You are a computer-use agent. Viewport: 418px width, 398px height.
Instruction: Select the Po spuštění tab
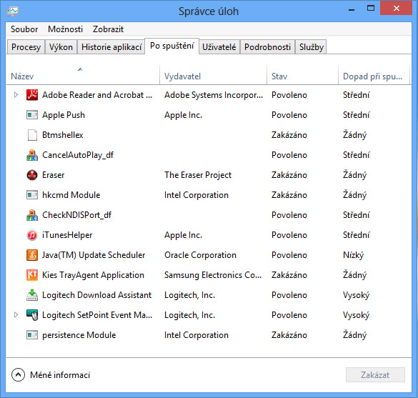pos(172,46)
